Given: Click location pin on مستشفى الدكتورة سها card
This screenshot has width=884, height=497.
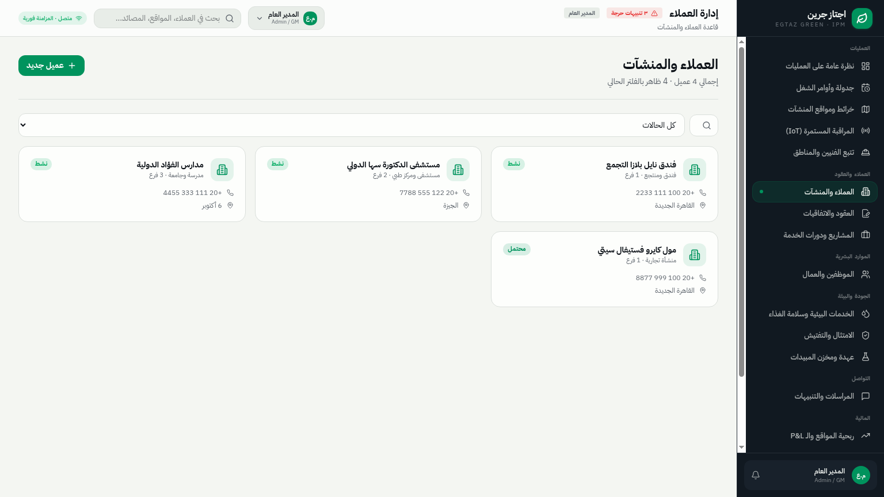Looking at the screenshot, I should click(x=466, y=205).
